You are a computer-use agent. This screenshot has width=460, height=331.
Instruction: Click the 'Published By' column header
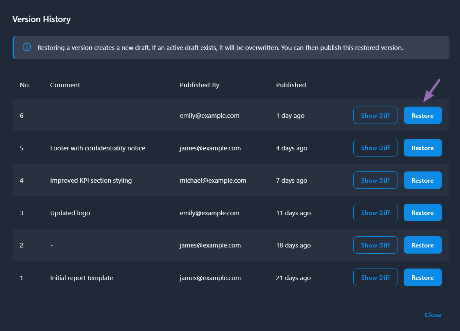pyautogui.click(x=200, y=85)
